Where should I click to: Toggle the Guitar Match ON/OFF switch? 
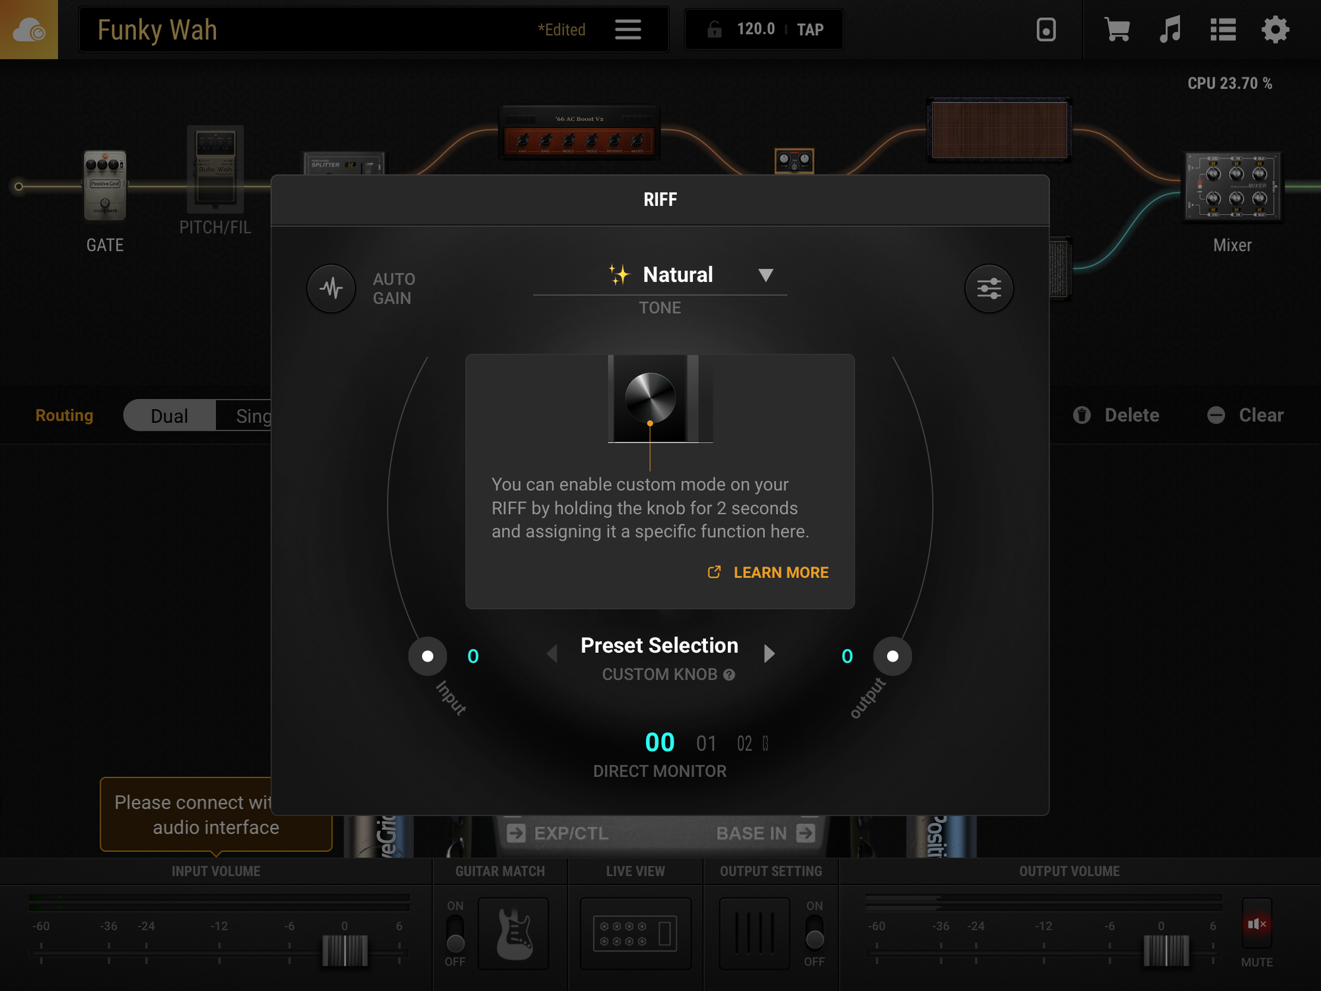pos(455,933)
